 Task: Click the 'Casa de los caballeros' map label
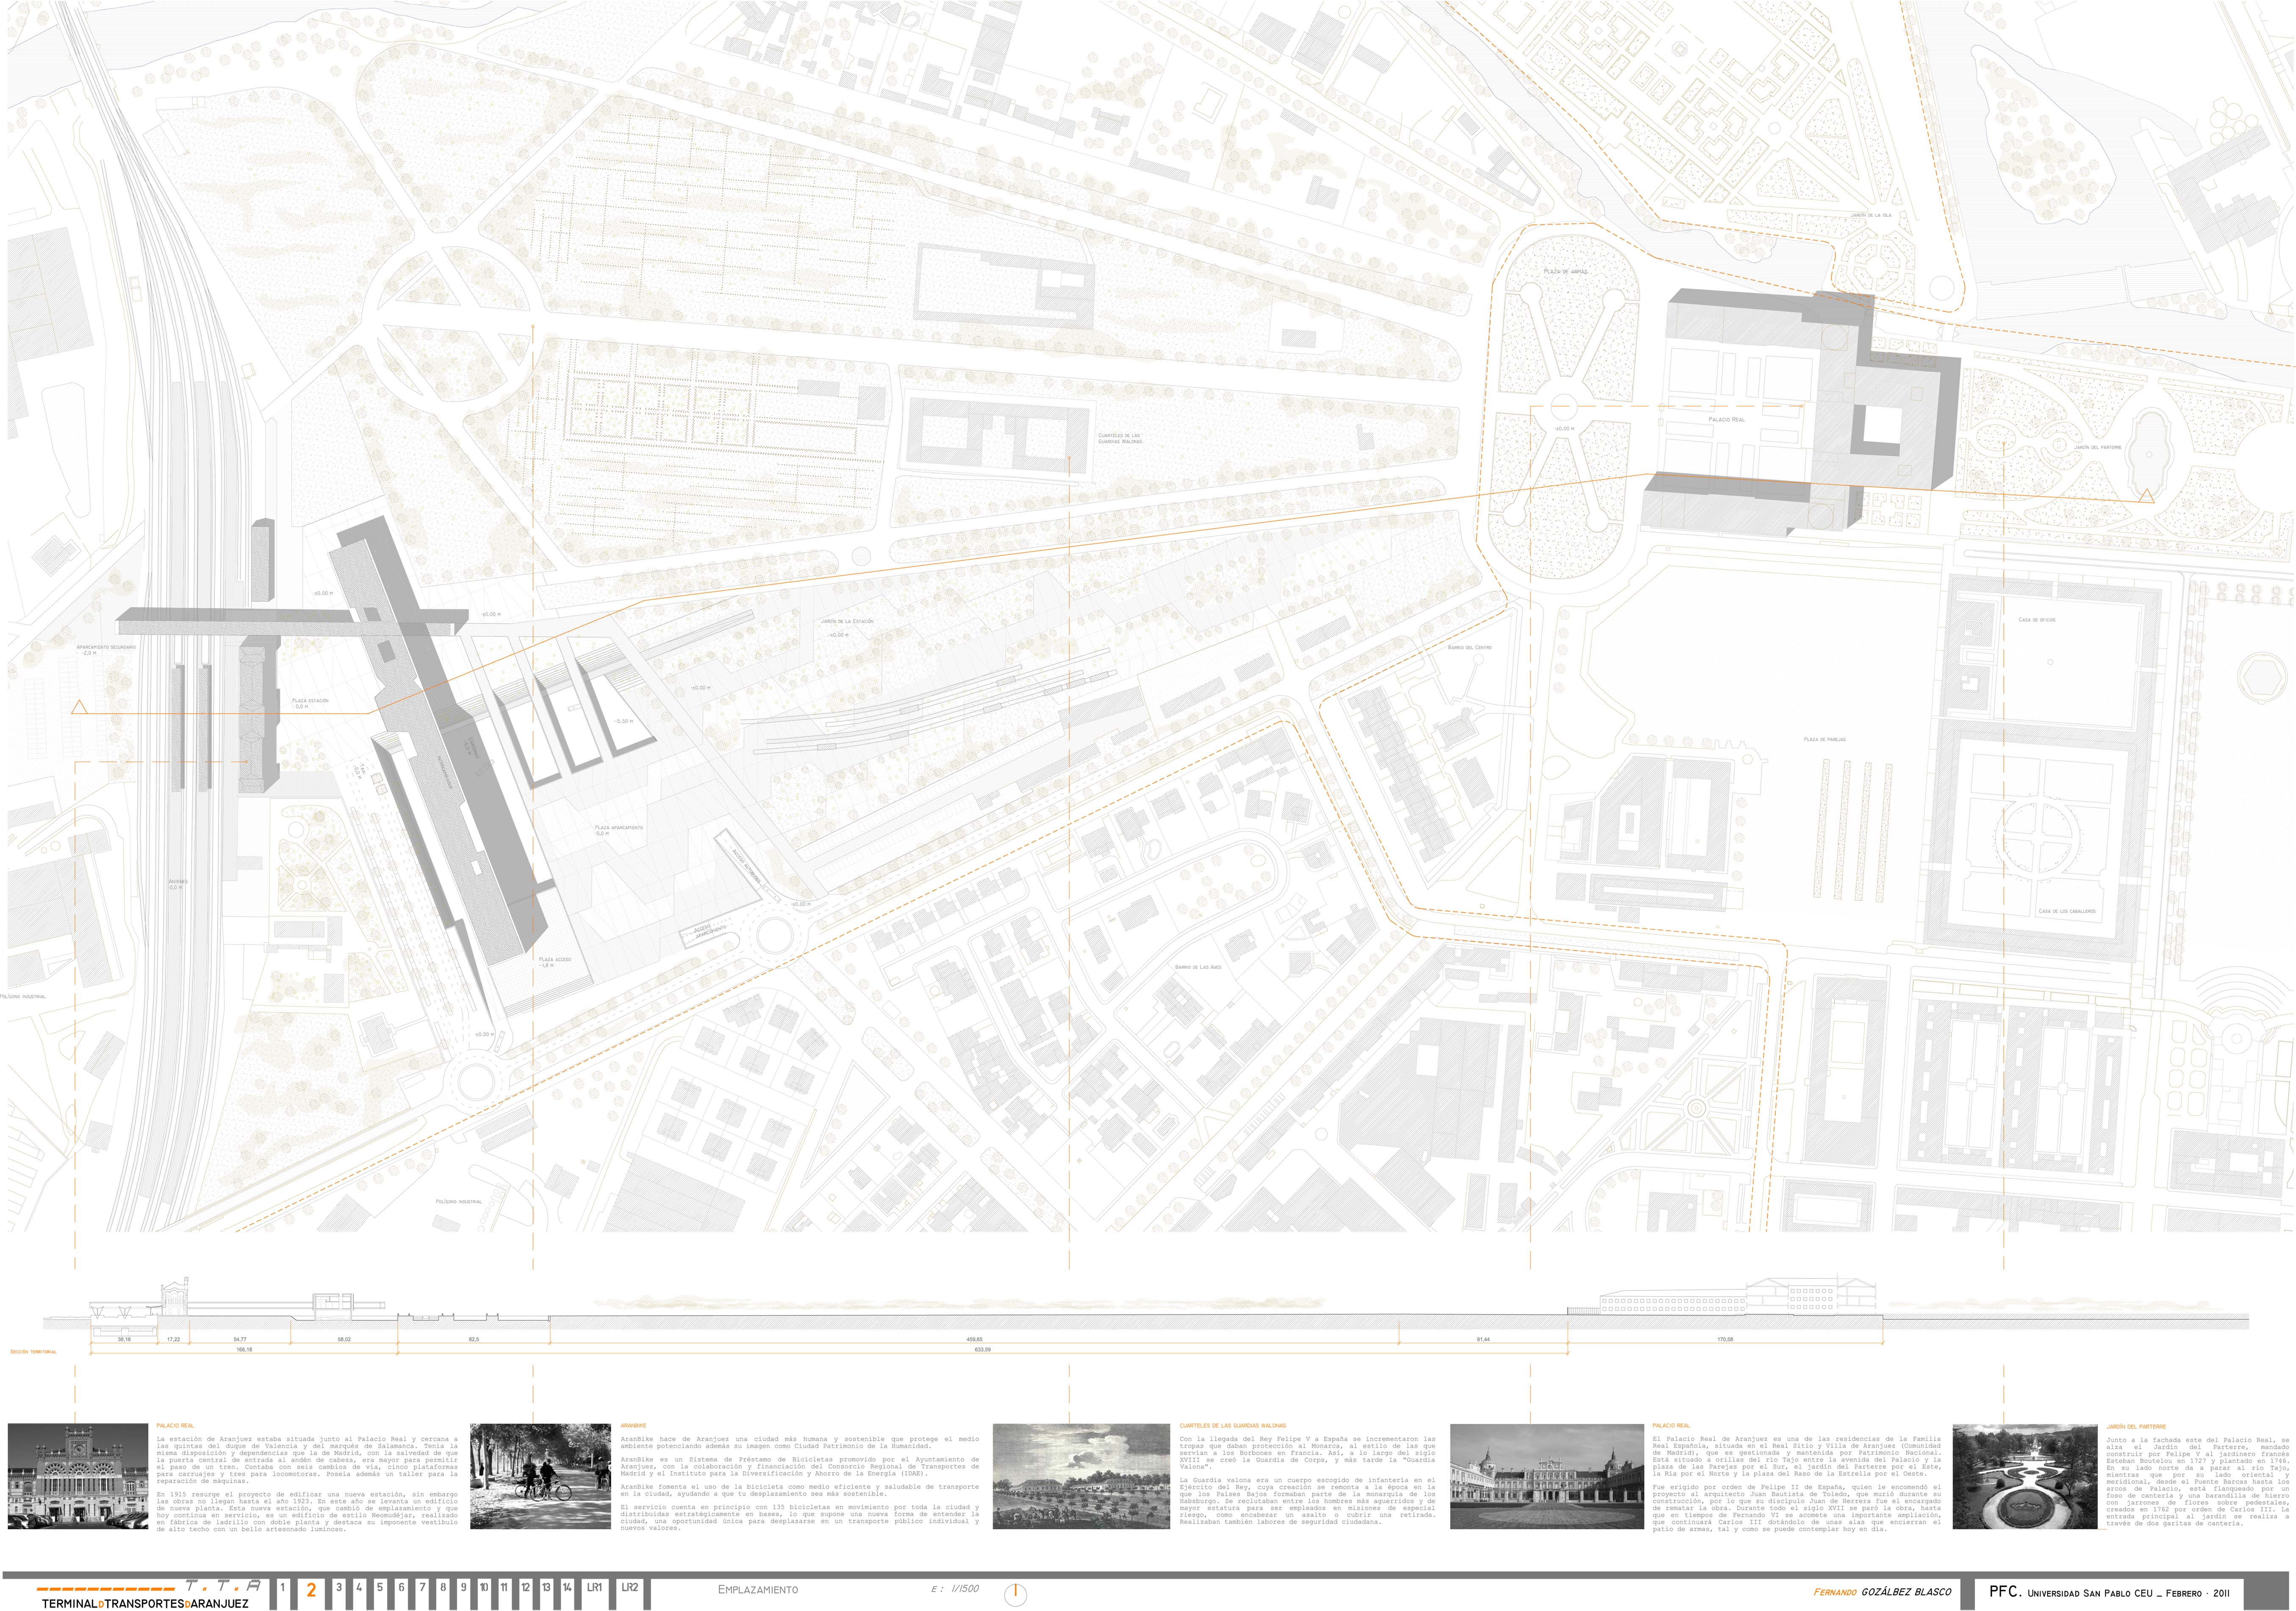coord(2067,911)
